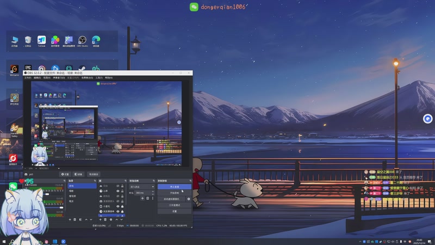Toggle the eye on the camera-icon source row

[118, 201]
